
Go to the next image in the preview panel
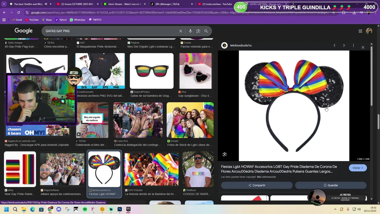pos(344,45)
